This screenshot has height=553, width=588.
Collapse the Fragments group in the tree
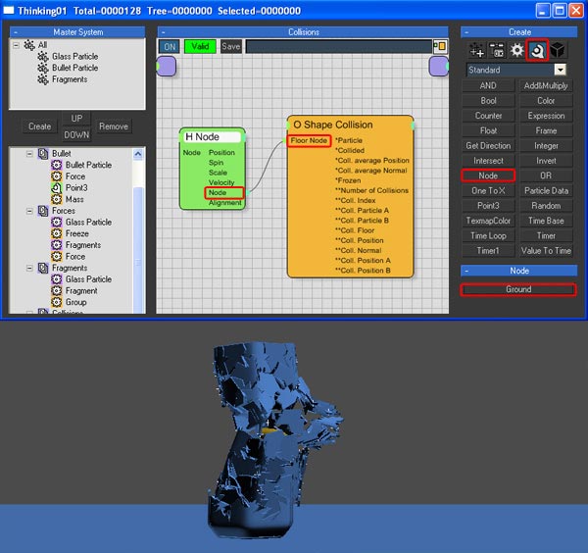click(29, 269)
